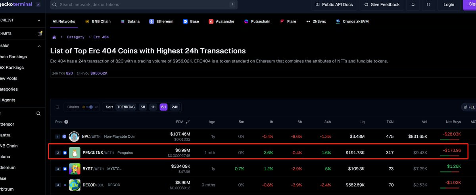Focus the search network, dex or tokens field
This screenshot has width=476, height=195.
[x=144, y=5]
